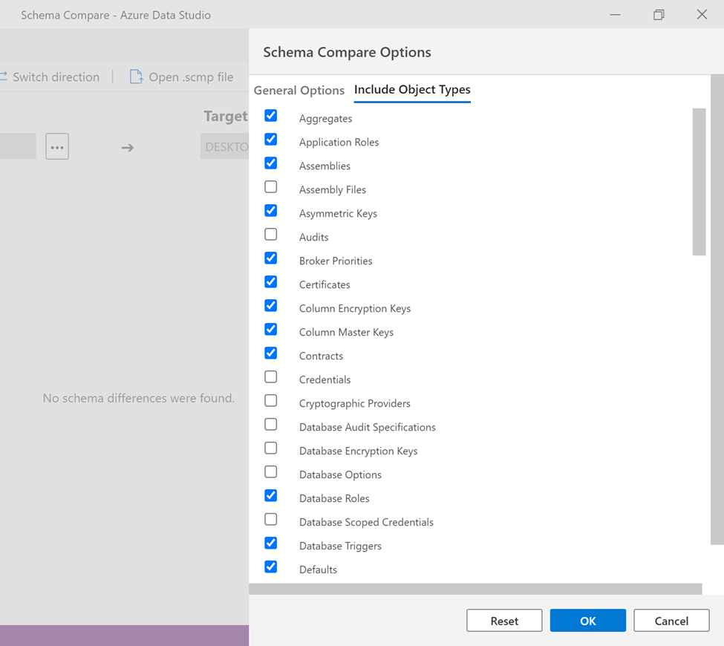Click the Open .scmp file icon
Image resolution: width=724 pixels, height=646 pixels.
click(x=136, y=77)
